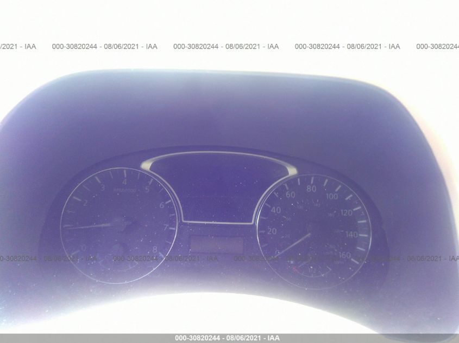The image size is (459, 343).
Task: Click the number 6 on the tachometer
Action: 162,205
